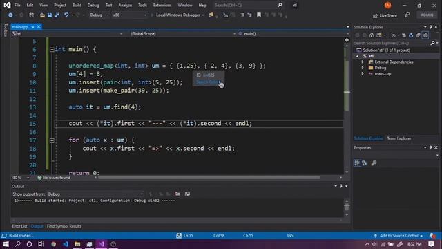Click the Open File folder icon

tap(42, 15)
